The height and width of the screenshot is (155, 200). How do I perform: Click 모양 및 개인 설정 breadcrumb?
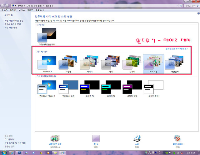(34, 6)
